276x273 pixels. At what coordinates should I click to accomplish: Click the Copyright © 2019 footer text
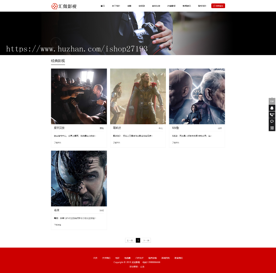pos(127,262)
